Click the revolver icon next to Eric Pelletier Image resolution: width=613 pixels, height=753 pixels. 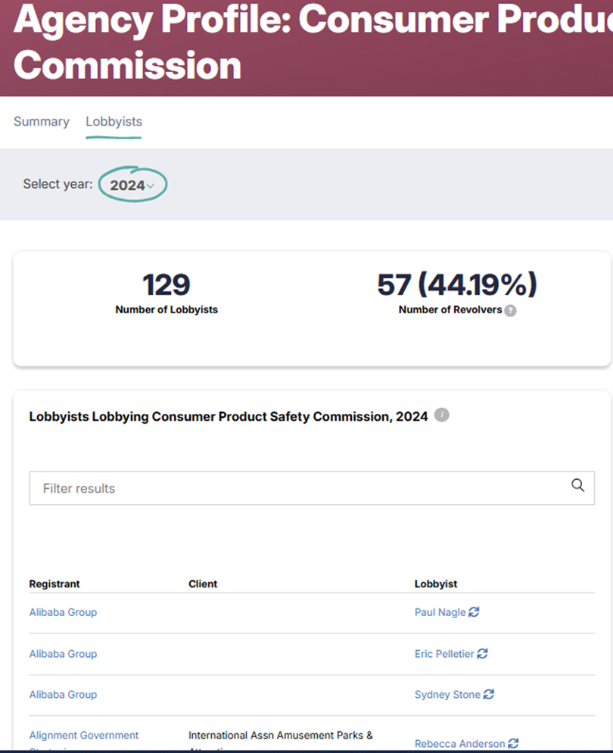tap(482, 653)
